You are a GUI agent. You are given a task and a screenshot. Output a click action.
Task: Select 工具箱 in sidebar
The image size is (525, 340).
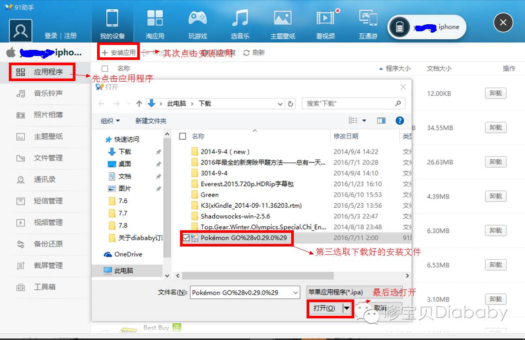tap(45, 287)
